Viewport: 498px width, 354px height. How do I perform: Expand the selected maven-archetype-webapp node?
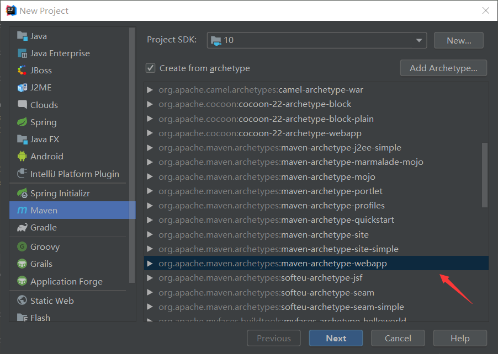150,263
